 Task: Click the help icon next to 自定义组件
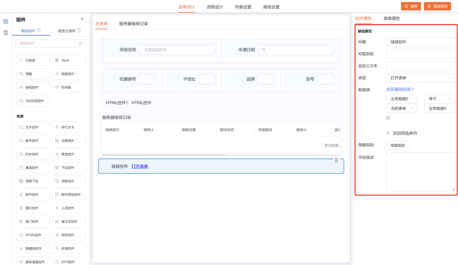click(x=79, y=31)
